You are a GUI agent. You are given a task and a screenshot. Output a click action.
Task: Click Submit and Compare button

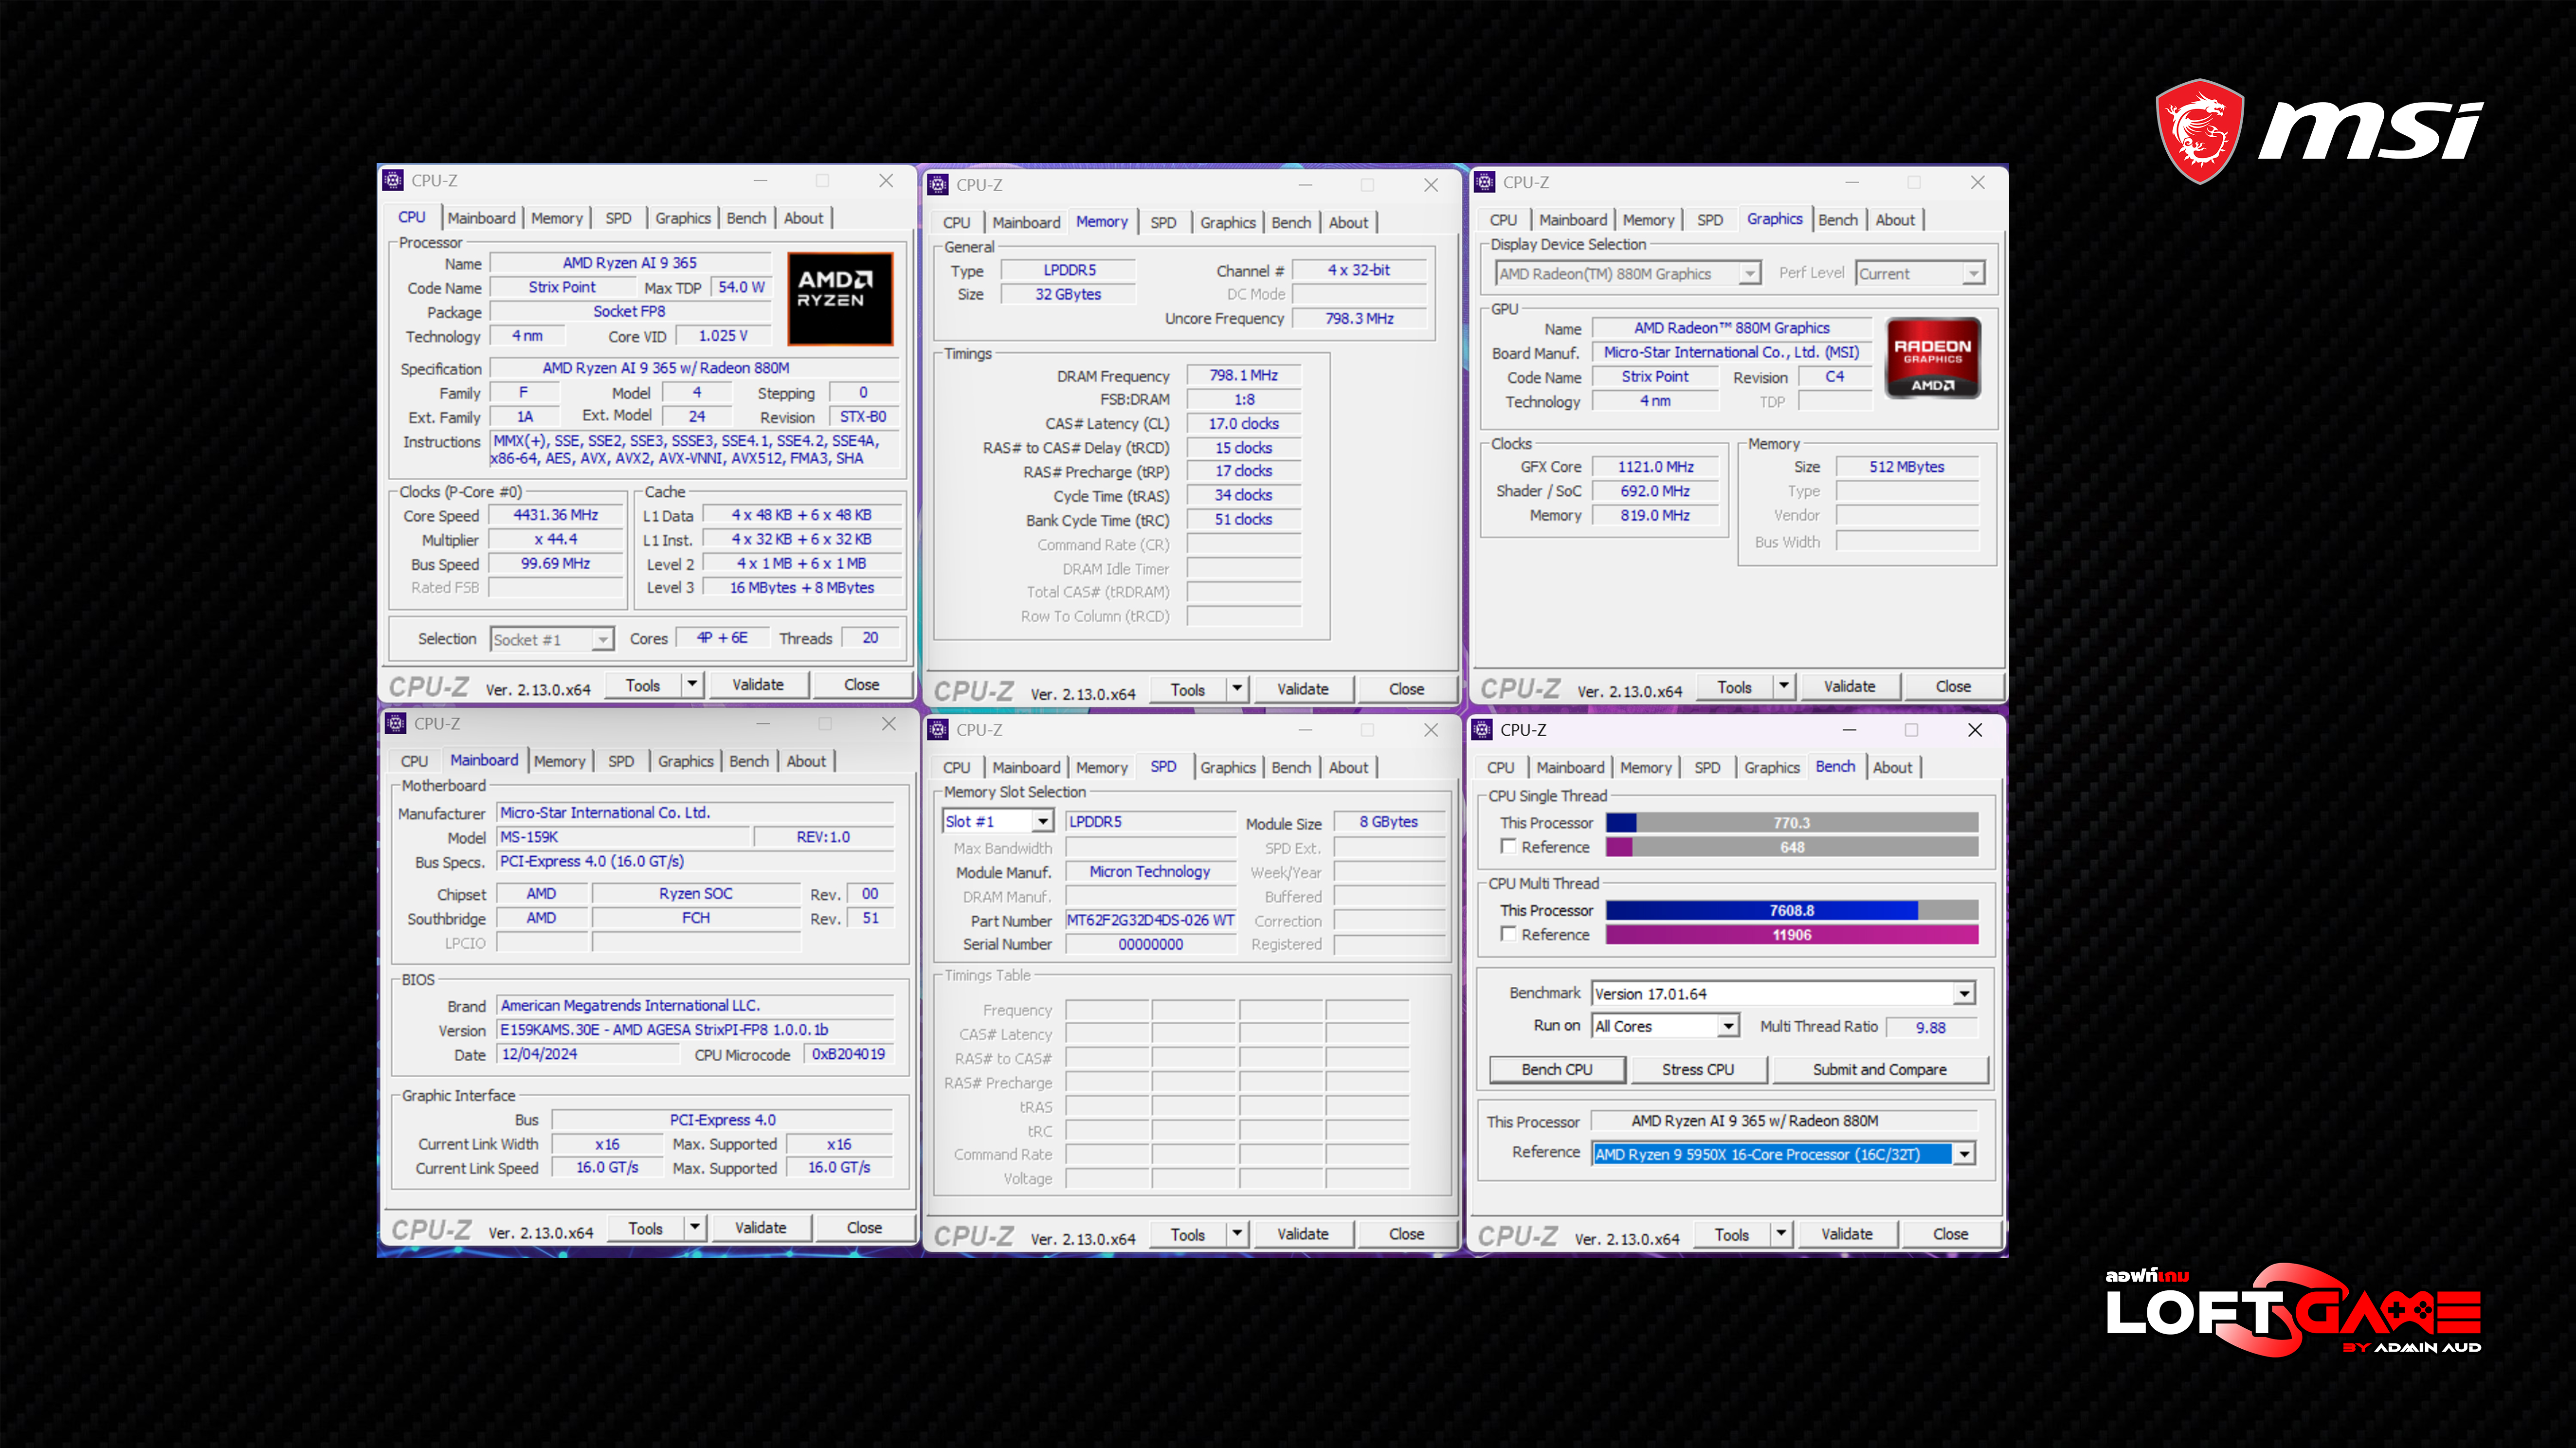tap(1880, 1070)
